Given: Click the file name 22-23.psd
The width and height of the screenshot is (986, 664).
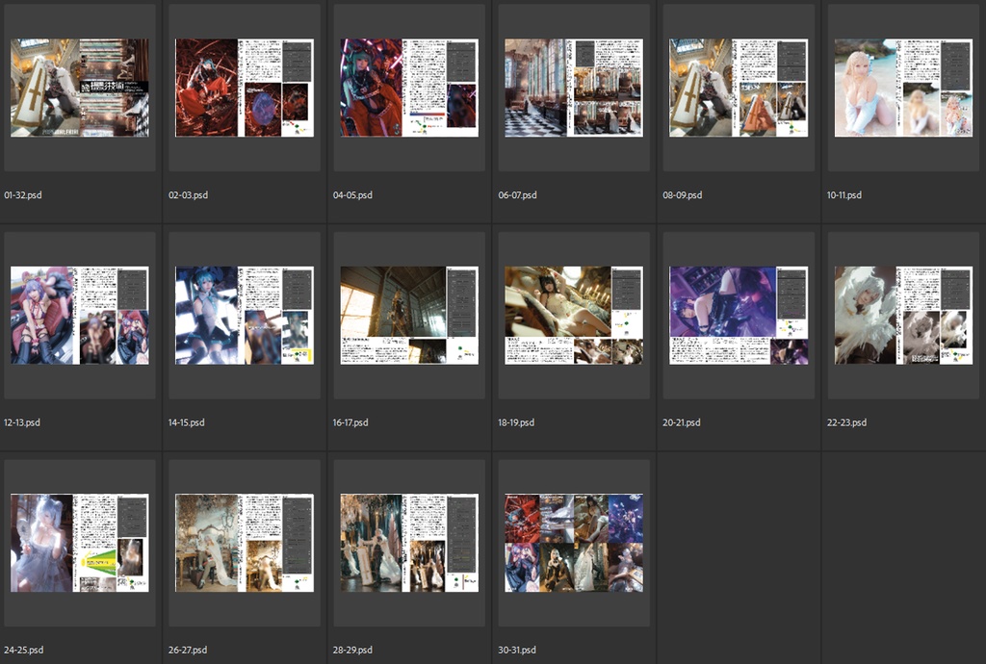Looking at the screenshot, I should pyautogui.click(x=846, y=422).
